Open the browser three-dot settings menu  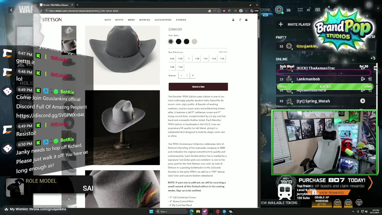(246, 11)
